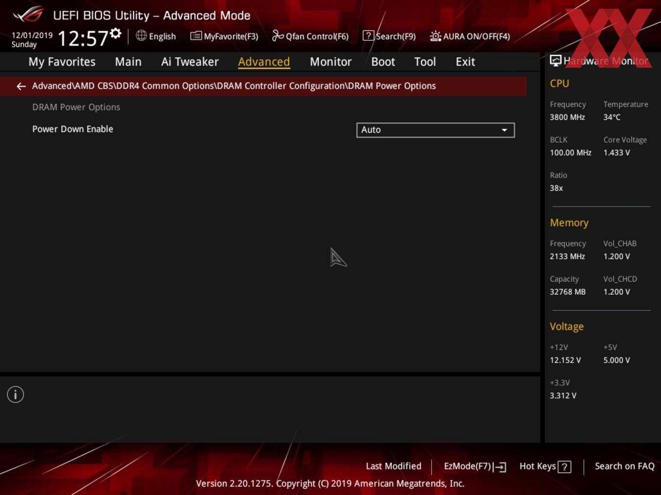Click Vol_CHCD 1.200 V value

tap(616, 292)
